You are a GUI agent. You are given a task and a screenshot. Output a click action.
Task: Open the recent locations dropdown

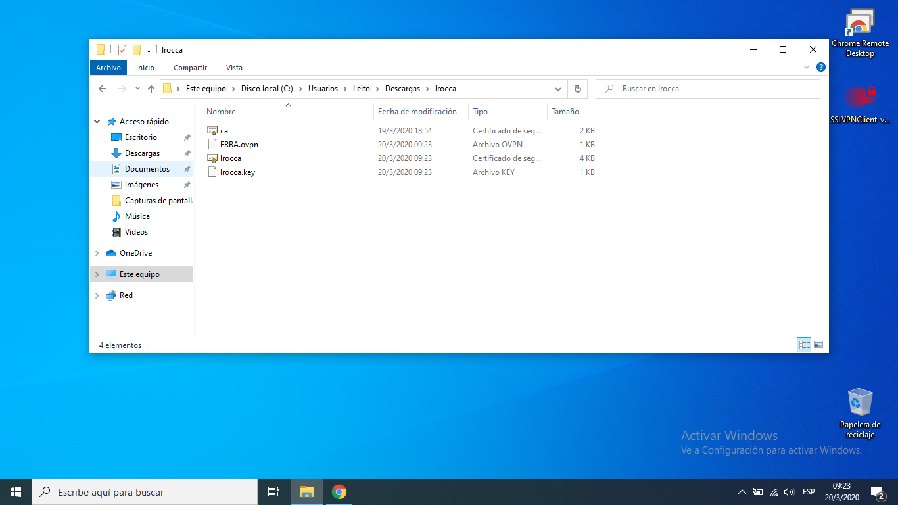pos(137,89)
